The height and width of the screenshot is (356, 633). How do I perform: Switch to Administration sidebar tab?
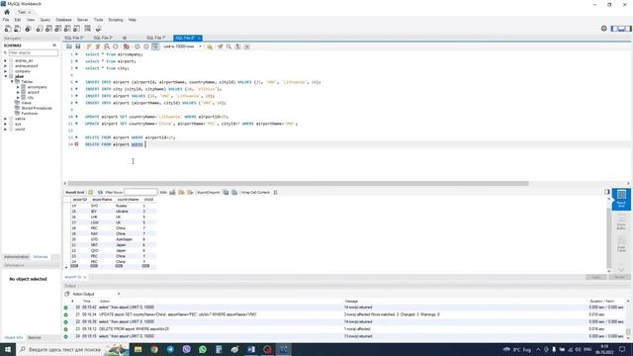16,257
